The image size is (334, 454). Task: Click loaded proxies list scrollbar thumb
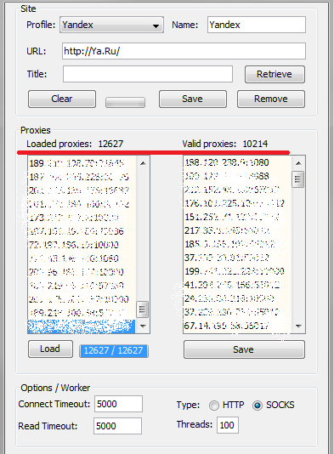click(142, 309)
